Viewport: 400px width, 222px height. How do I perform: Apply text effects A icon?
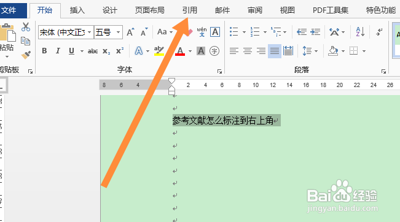(139, 51)
